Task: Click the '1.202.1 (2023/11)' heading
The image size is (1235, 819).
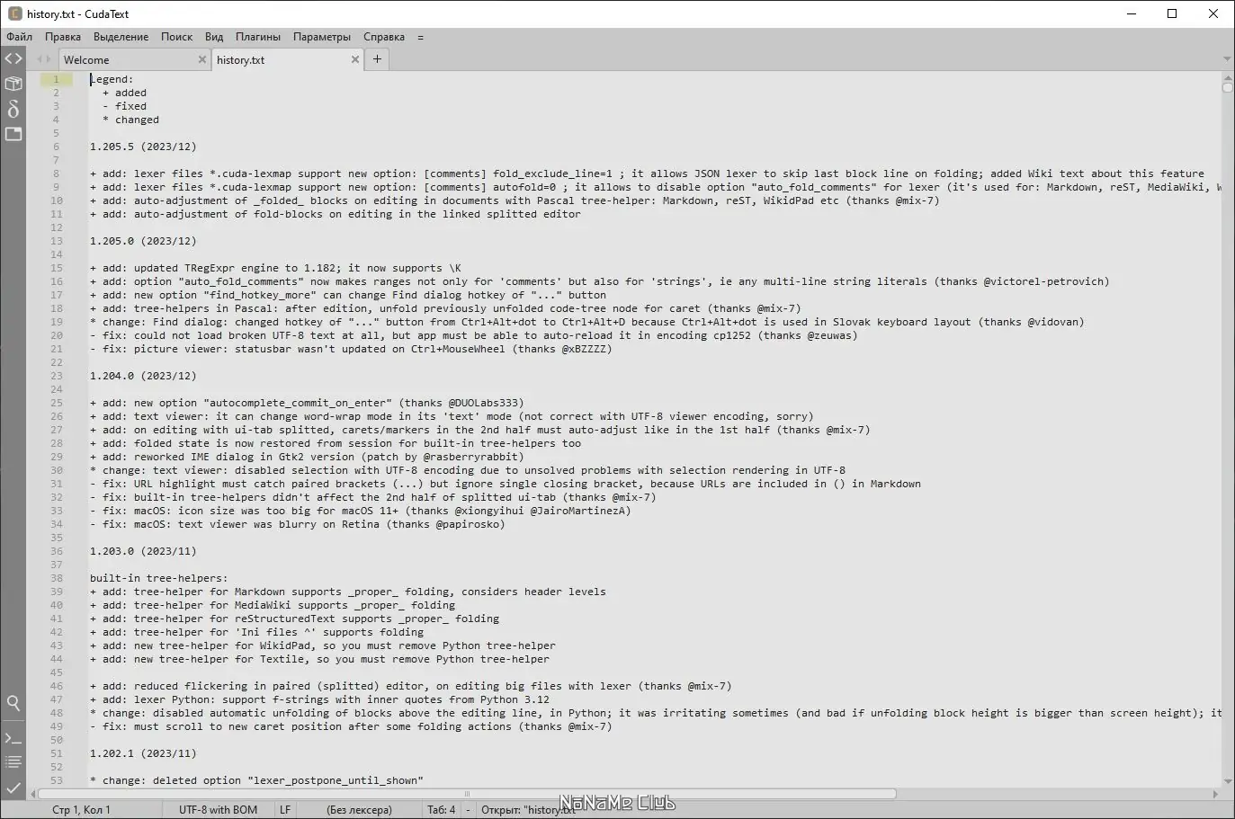Action: [x=143, y=753]
